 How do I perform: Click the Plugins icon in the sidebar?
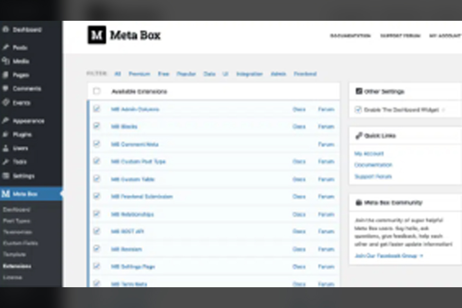click(x=5, y=134)
